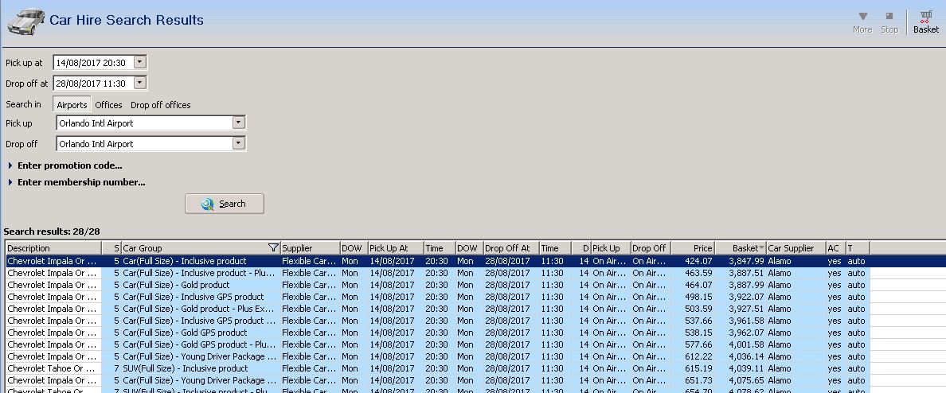The image size is (946, 393).
Task: Click the sort arrow in Basket column header
Action: [761, 248]
